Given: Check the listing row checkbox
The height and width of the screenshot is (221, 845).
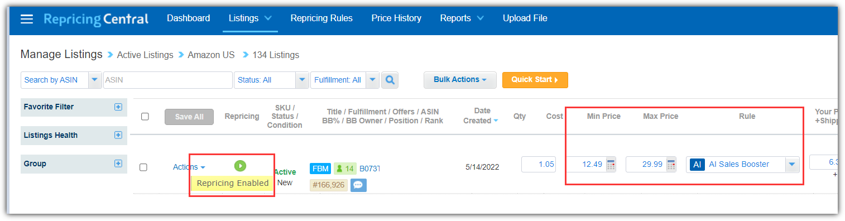Looking at the screenshot, I should point(143,167).
